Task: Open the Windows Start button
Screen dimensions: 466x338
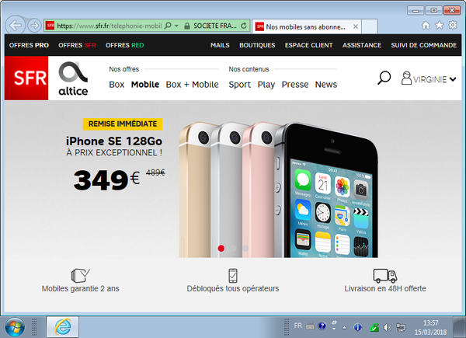Action: (x=15, y=327)
